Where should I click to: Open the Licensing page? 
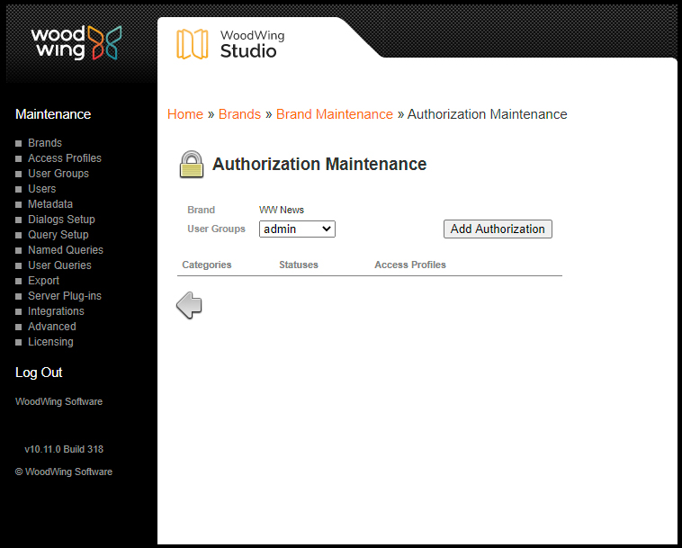pos(50,342)
